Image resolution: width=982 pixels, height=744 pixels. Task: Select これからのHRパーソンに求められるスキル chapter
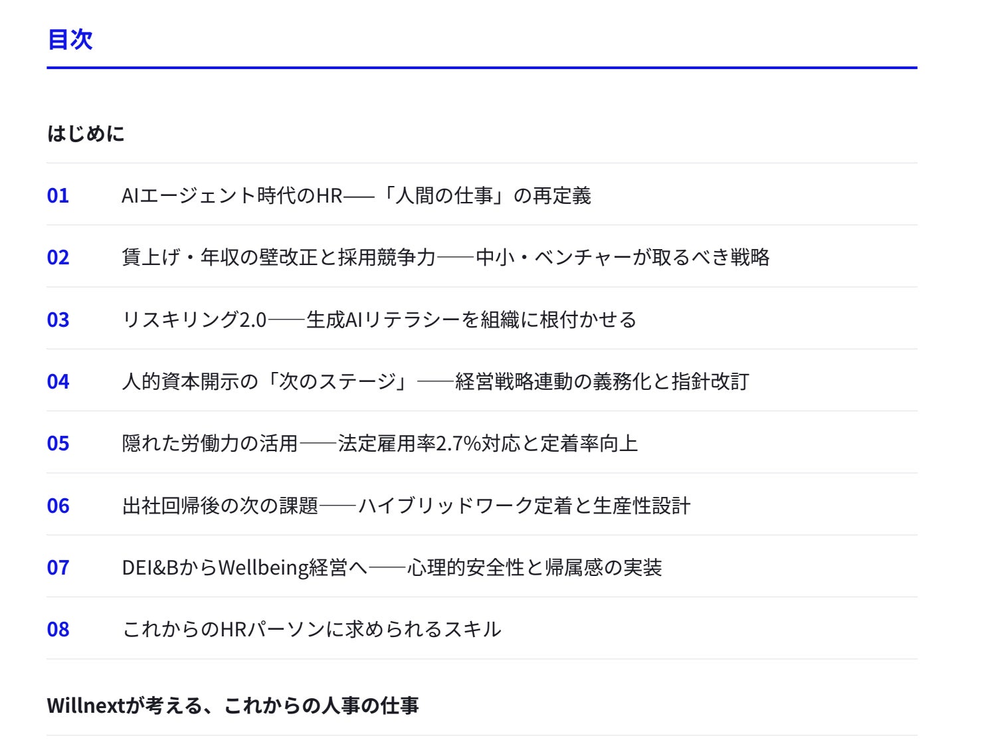pos(312,630)
